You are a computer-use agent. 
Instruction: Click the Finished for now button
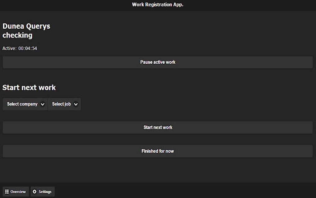click(158, 151)
